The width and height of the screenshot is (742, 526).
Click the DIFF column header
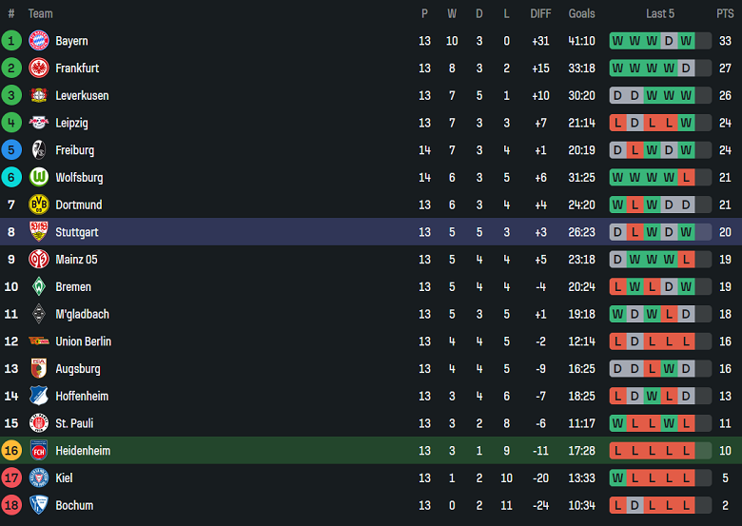[540, 13]
